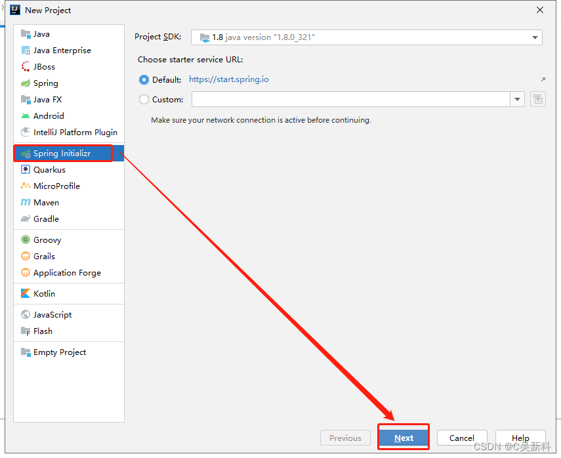Select 'IntelliJ Platform Plugin' label in the list
This screenshot has height=458, width=561.
click(75, 133)
